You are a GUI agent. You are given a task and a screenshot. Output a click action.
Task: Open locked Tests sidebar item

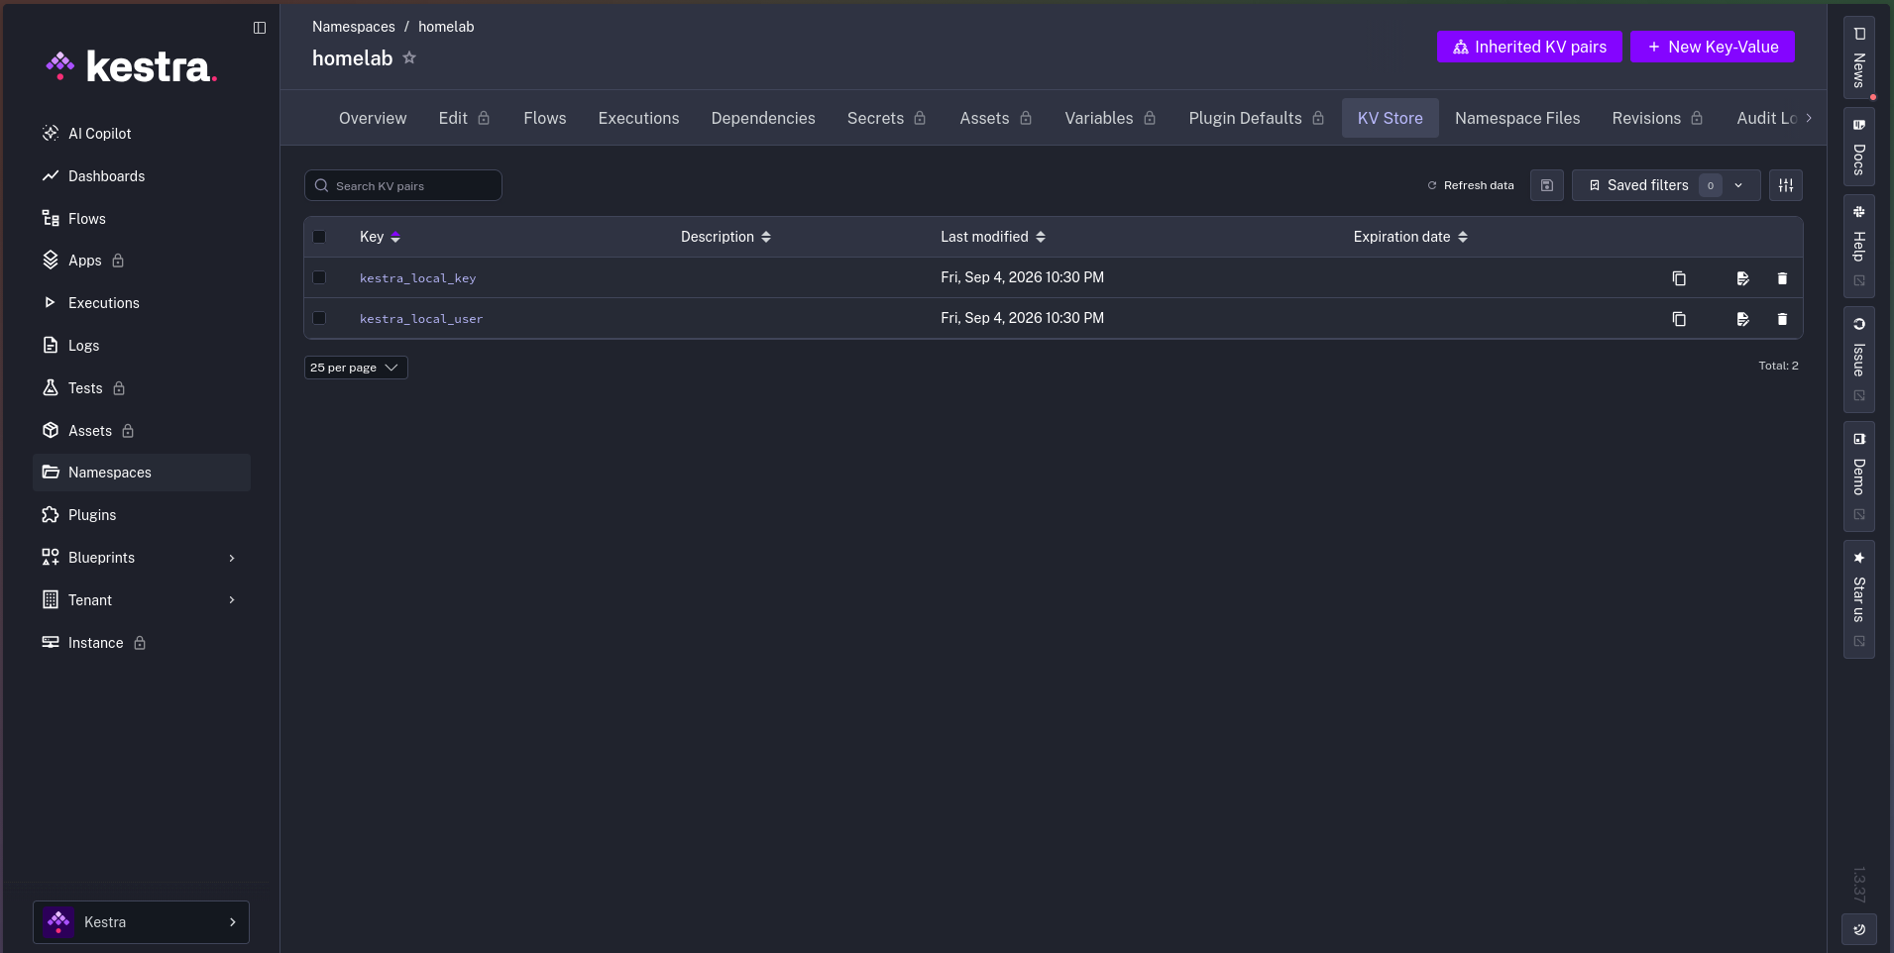click(142, 388)
